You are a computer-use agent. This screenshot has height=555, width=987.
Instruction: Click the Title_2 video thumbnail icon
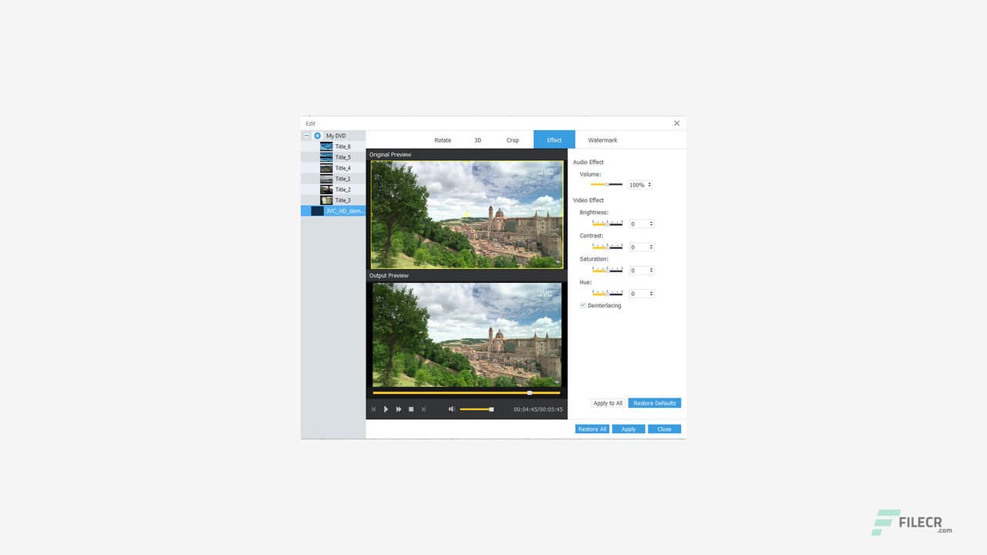[327, 189]
